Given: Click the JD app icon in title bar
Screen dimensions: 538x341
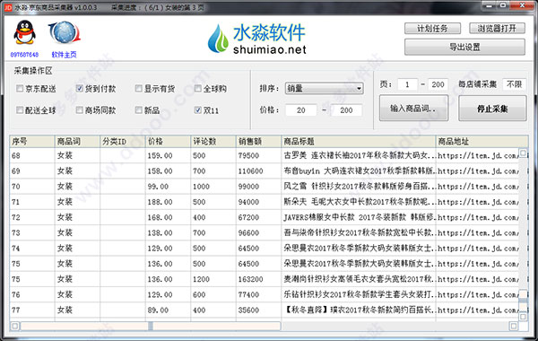Looking at the screenshot, I should coord(8,7).
